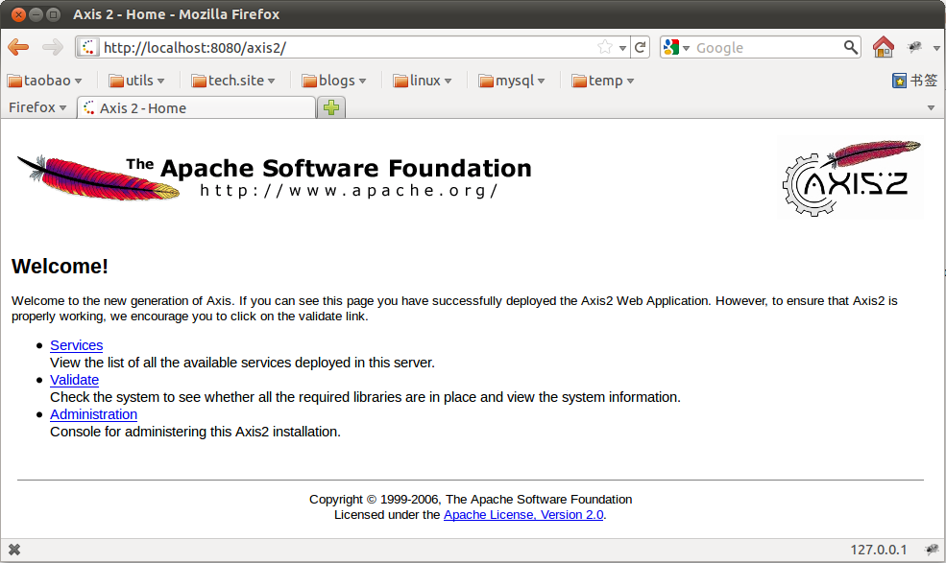The image size is (946, 563).
Task: Open the Validate link
Action: [x=74, y=380]
